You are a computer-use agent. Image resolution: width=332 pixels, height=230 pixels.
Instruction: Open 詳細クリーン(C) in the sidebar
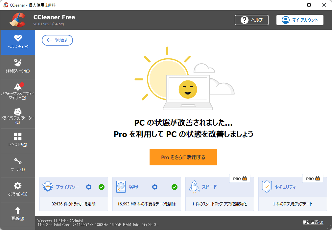[x=18, y=67]
